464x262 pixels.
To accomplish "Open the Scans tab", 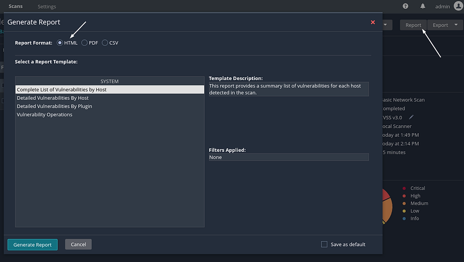I will (16, 6).
